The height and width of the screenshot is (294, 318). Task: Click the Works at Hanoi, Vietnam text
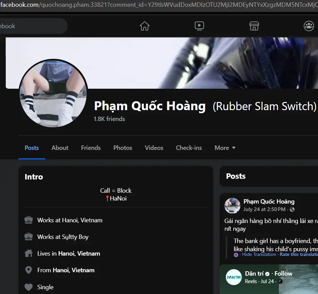(x=70, y=220)
